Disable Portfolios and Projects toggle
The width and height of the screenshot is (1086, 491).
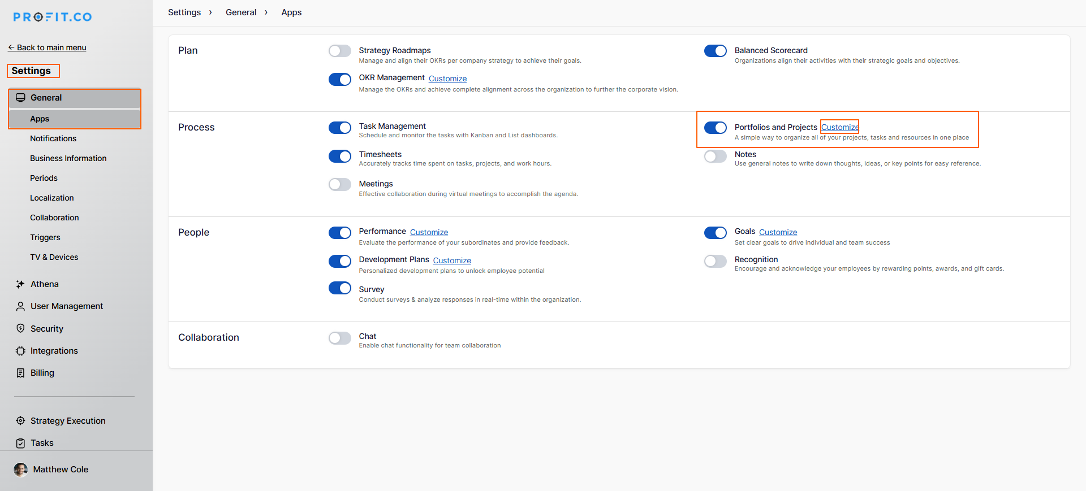click(x=716, y=128)
